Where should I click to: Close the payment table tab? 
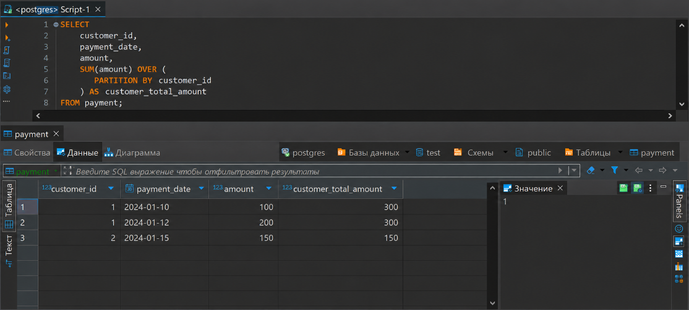(x=56, y=134)
